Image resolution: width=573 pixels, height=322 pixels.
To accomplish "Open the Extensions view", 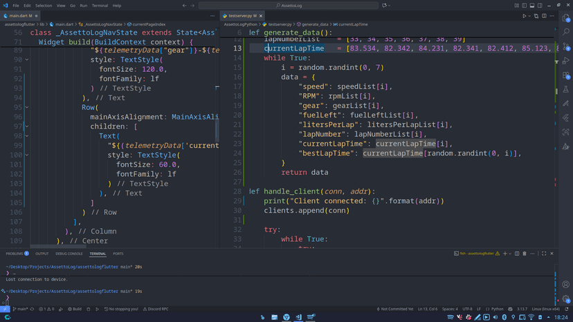I will [565, 75].
